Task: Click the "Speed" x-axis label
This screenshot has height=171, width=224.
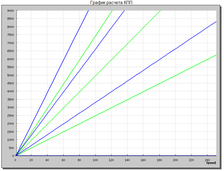Action: pos(211,163)
